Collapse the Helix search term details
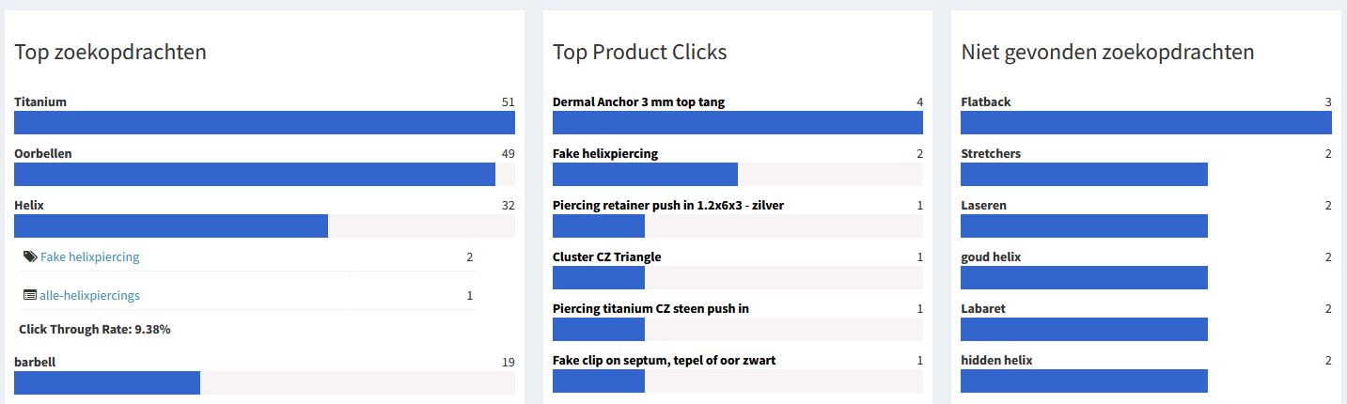Image resolution: width=1347 pixels, height=404 pixels. pyautogui.click(x=29, y=205)
